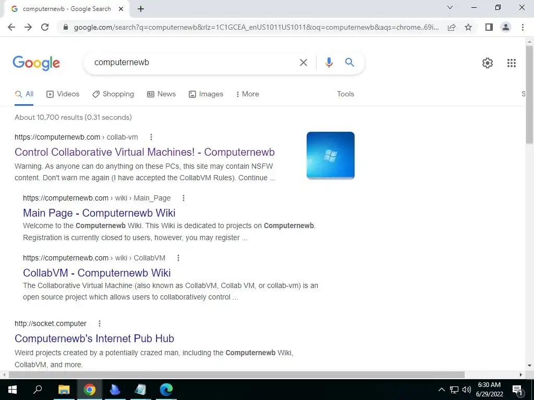Open the Windows Start menu

click(x=13, y=390)
